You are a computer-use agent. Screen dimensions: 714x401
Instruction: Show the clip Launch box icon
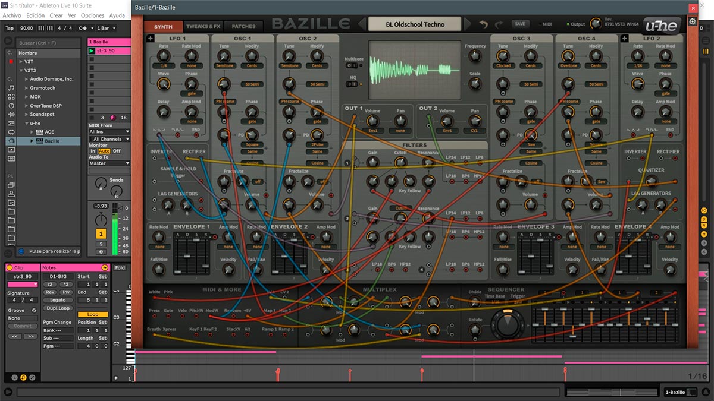pos(15,377)
